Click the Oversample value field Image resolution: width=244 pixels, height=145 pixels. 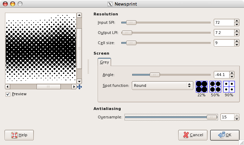[x=227, y=117]
